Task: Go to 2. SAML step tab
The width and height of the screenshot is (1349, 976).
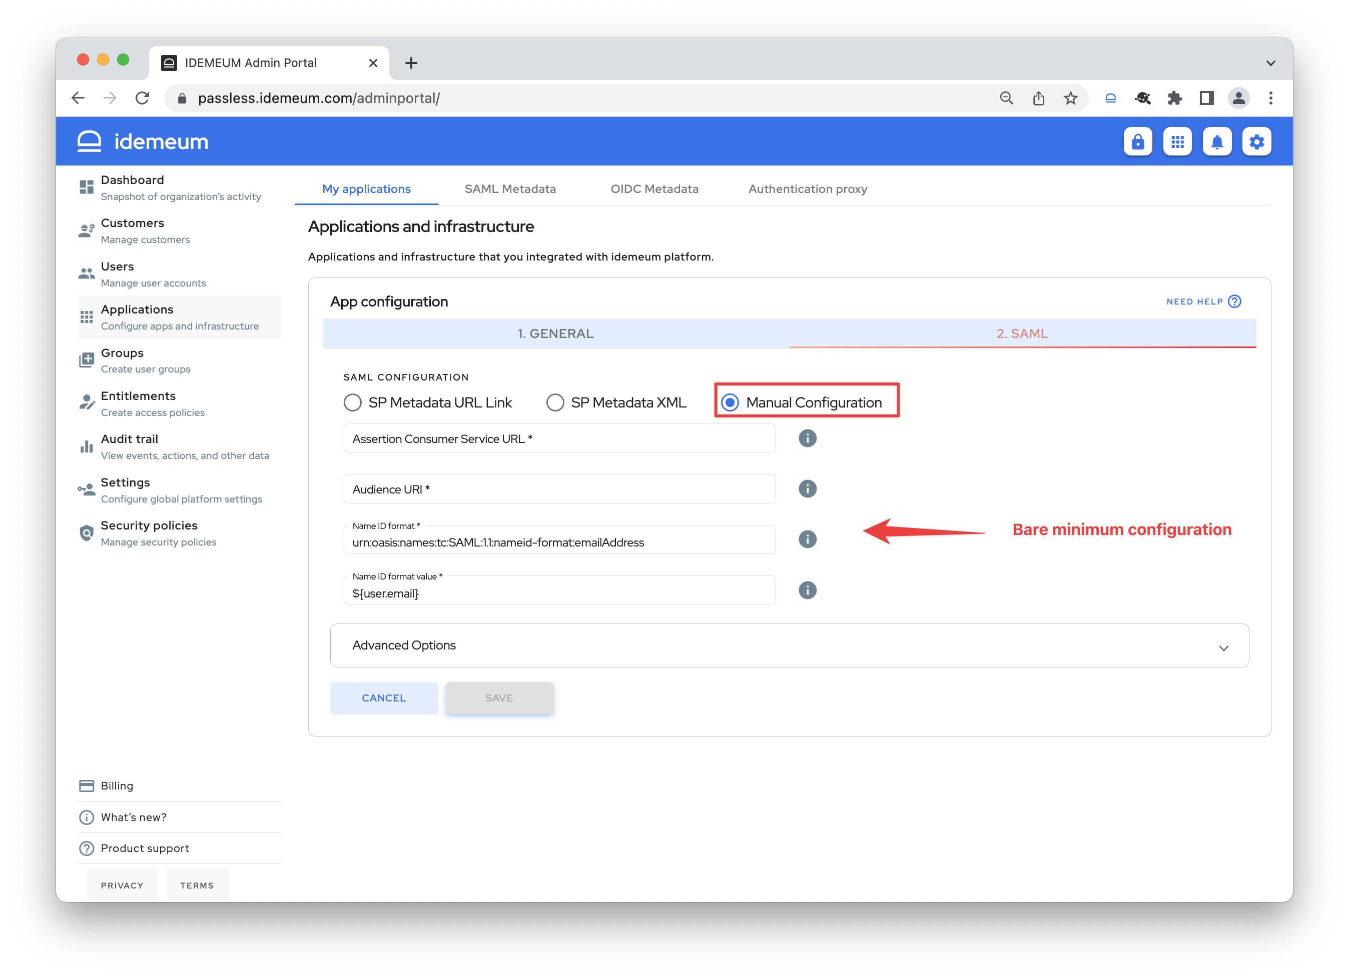Action: [1022, 333]
